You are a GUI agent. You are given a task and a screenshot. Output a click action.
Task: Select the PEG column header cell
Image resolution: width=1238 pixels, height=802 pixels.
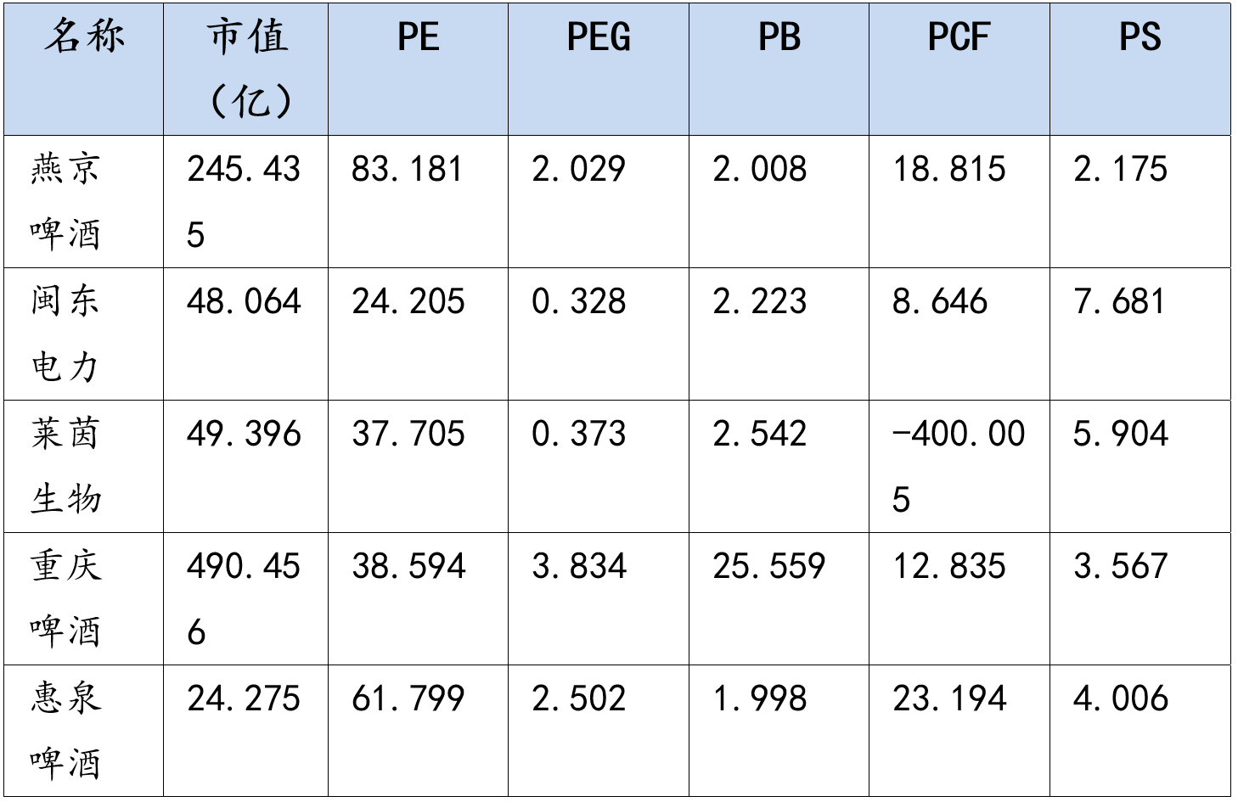pyautogui.click(x=599, y=37)
